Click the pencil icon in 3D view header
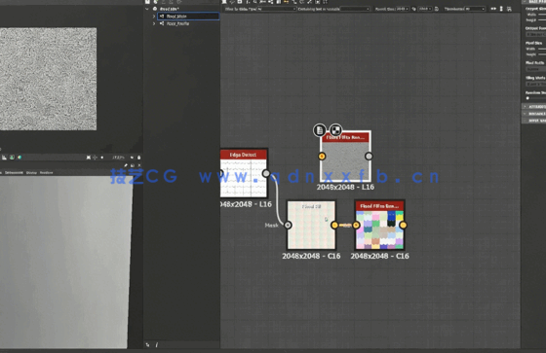The image size is (546, 353). [x=126, y=165]
